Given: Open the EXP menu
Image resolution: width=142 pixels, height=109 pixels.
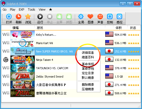Looking at the screenshot, I should click(22, 10).
